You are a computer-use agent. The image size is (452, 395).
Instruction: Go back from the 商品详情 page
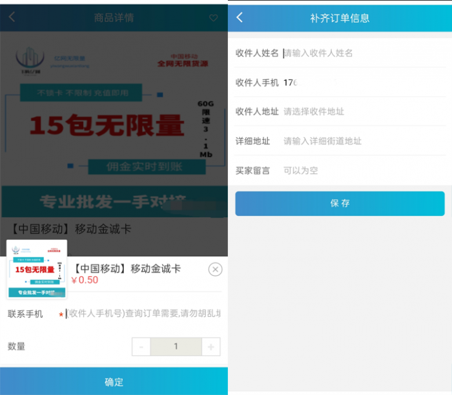(x=12, y=17)
